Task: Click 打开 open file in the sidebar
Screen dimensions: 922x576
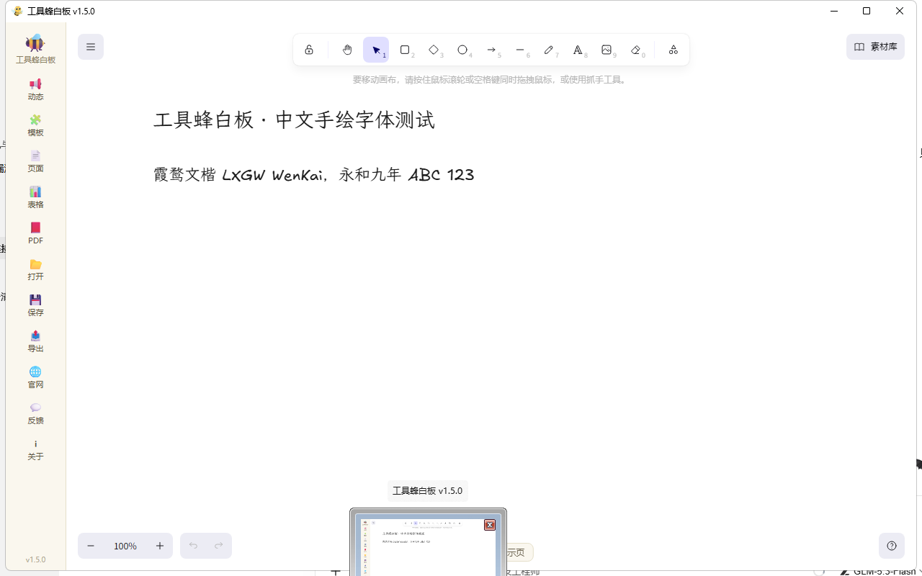Action: (x=35, y=269)
